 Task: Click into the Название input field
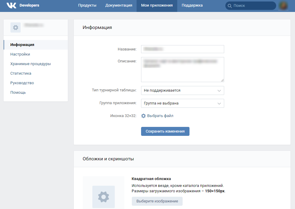182,49
